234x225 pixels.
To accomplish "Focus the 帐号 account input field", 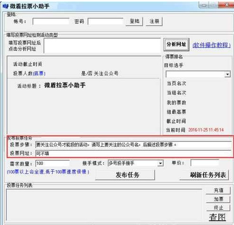I will coord(51,21).
